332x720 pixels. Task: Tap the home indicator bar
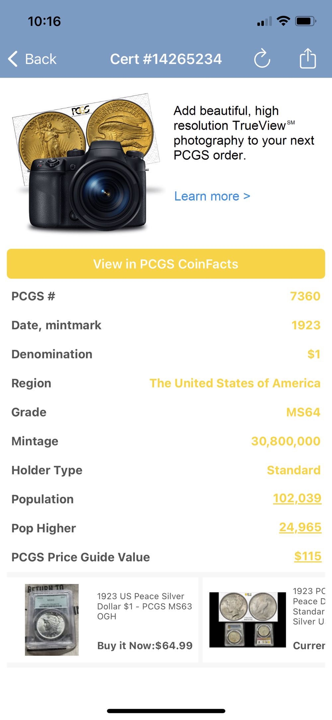166,711
